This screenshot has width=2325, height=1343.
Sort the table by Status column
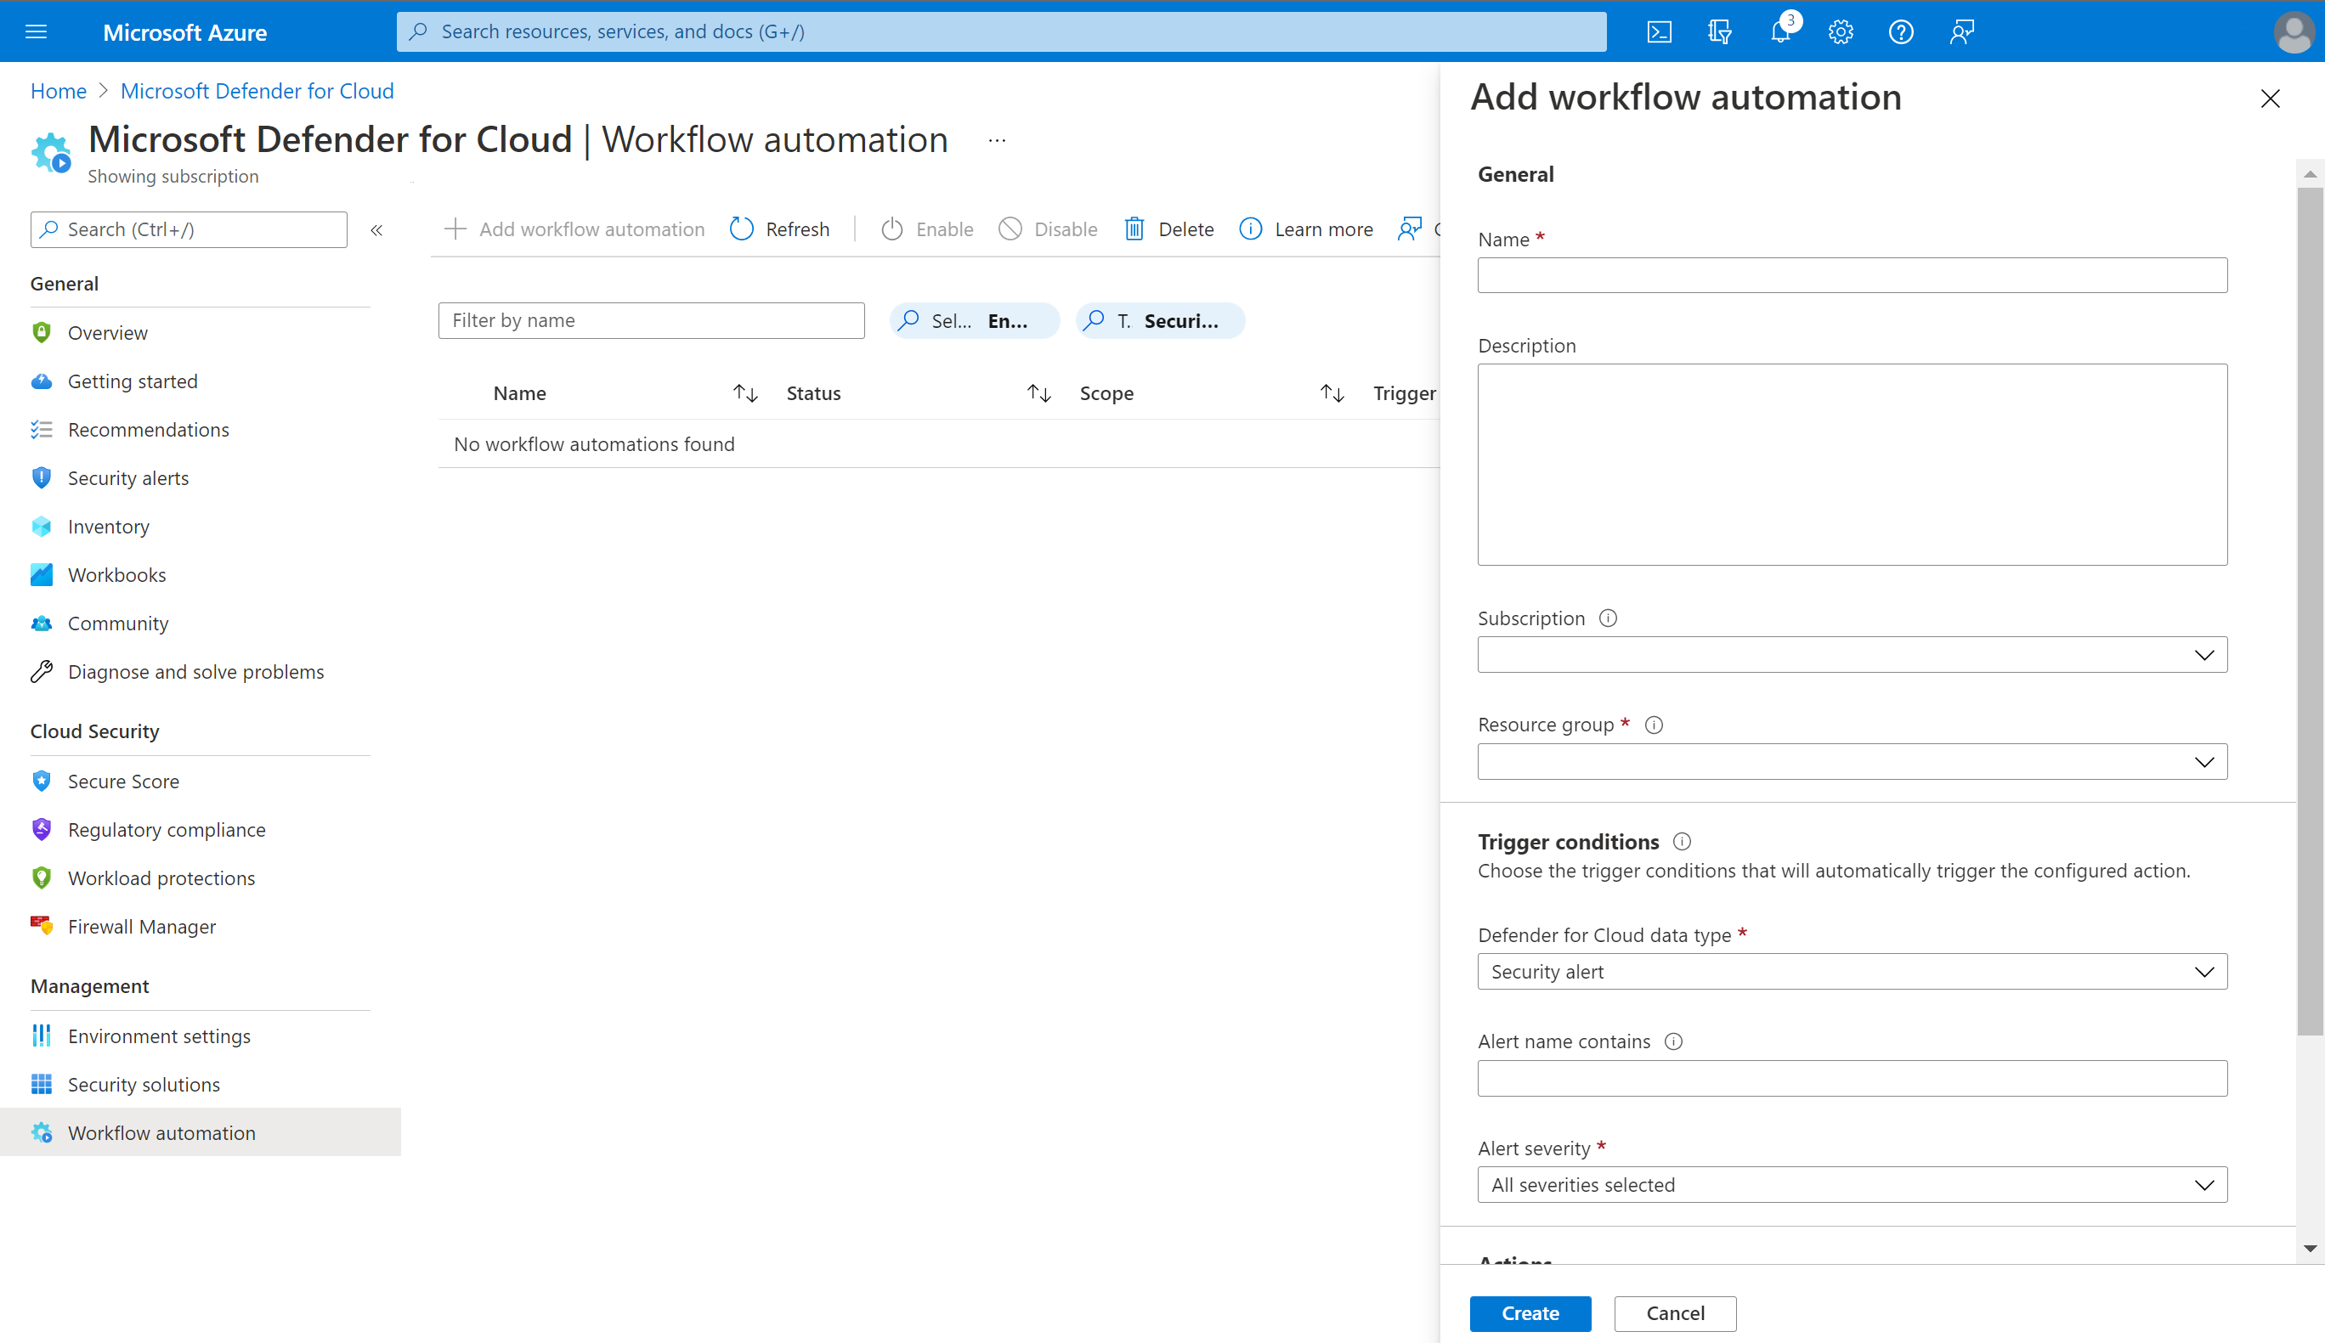pos(1039,394)
